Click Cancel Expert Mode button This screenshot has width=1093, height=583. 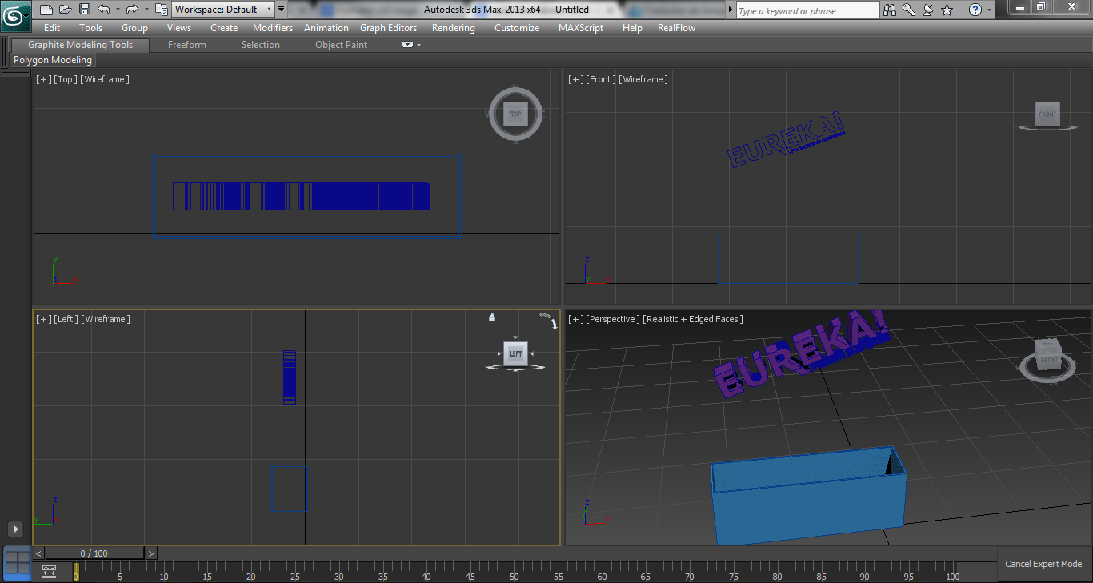click(1043, 564)
